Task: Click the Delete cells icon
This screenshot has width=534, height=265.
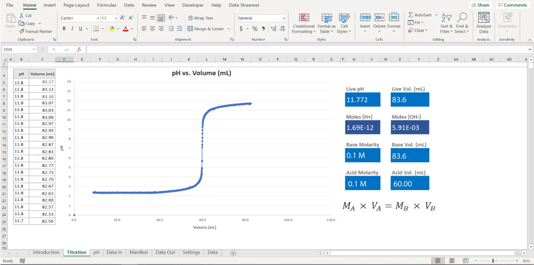Action: (x=379, y=18)
